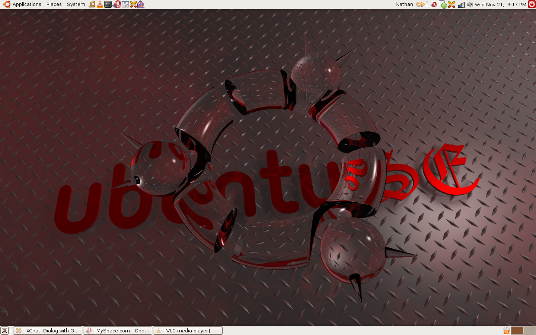Viewport: 536px width, 335px height.
Task: Launch the Rhythmbox music player icon
Action: tap(92, 4)
